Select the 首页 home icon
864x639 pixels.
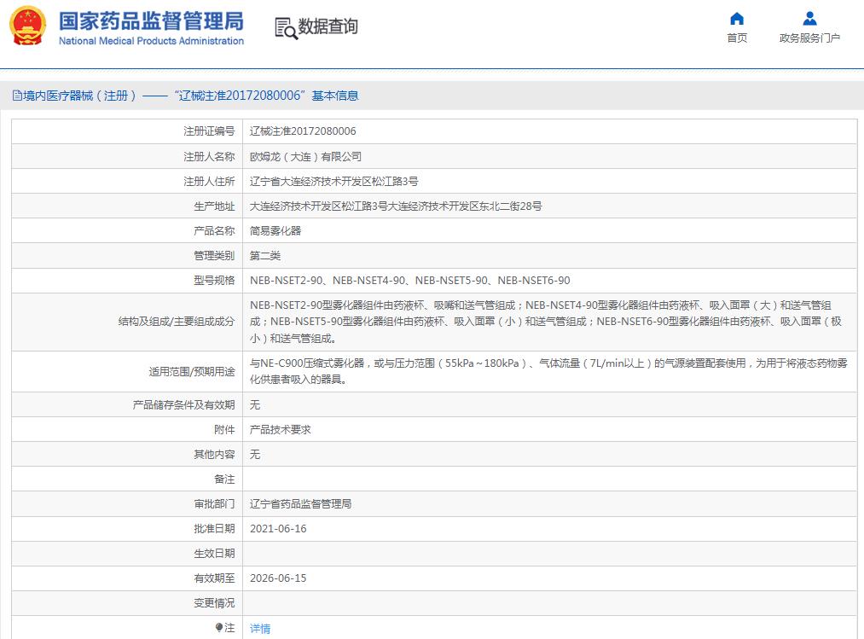click(736, 17)
